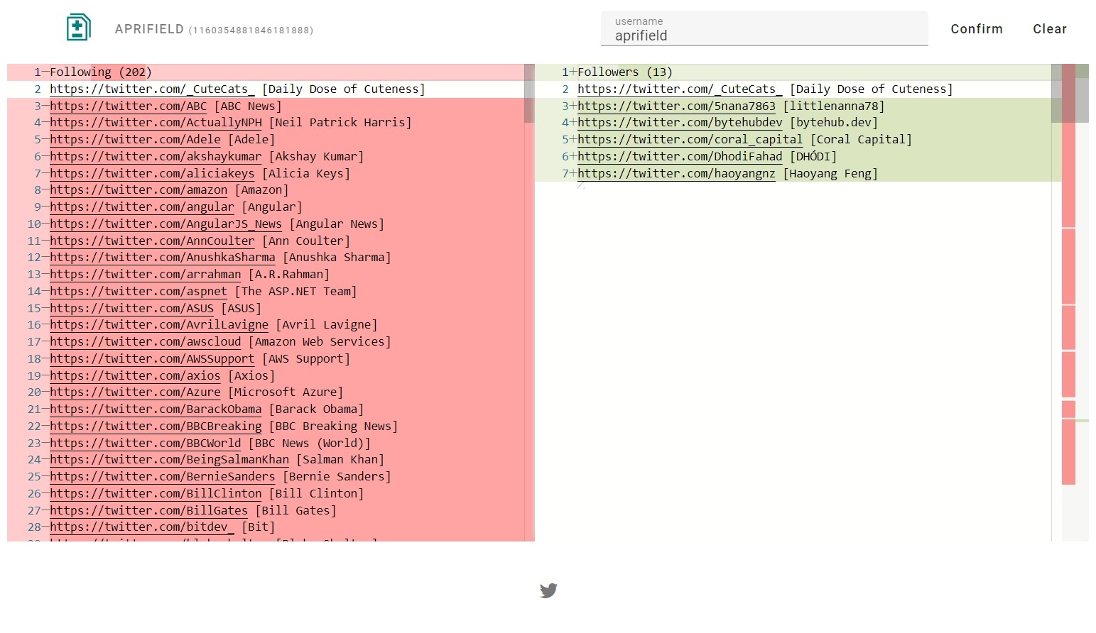Open the twitter.com/haoyangngz follower link
Screen dimensions: 1096x633
point(675,174)
